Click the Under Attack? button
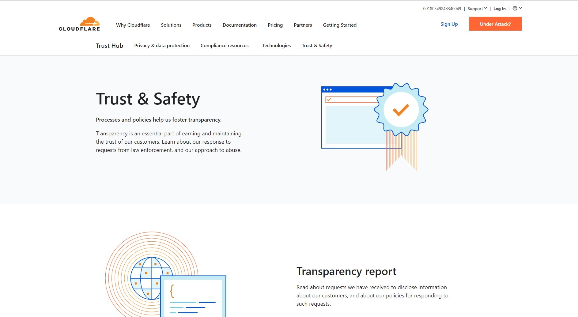 pyautogui.click(x=495, y=24)
